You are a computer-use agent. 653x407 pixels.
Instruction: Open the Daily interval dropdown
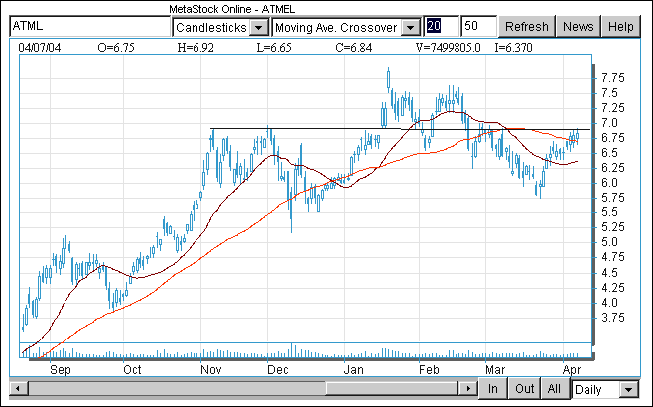[629, 389]
